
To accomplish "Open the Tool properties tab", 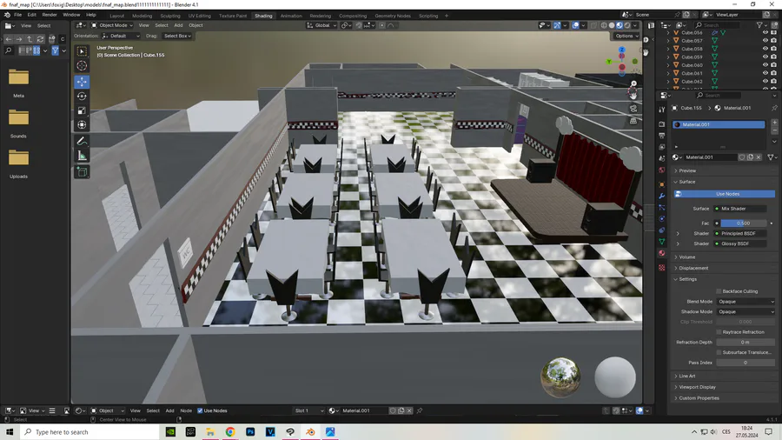I will pos(662,110).
